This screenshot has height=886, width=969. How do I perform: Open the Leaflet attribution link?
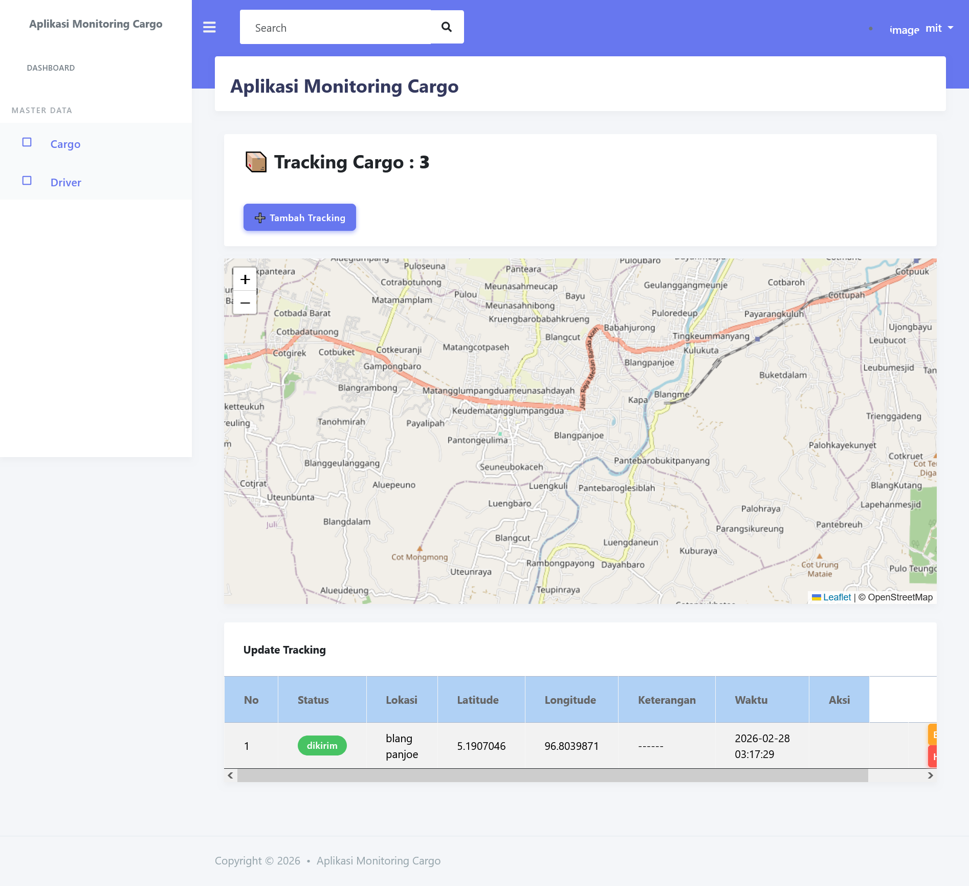coord(836,597)
